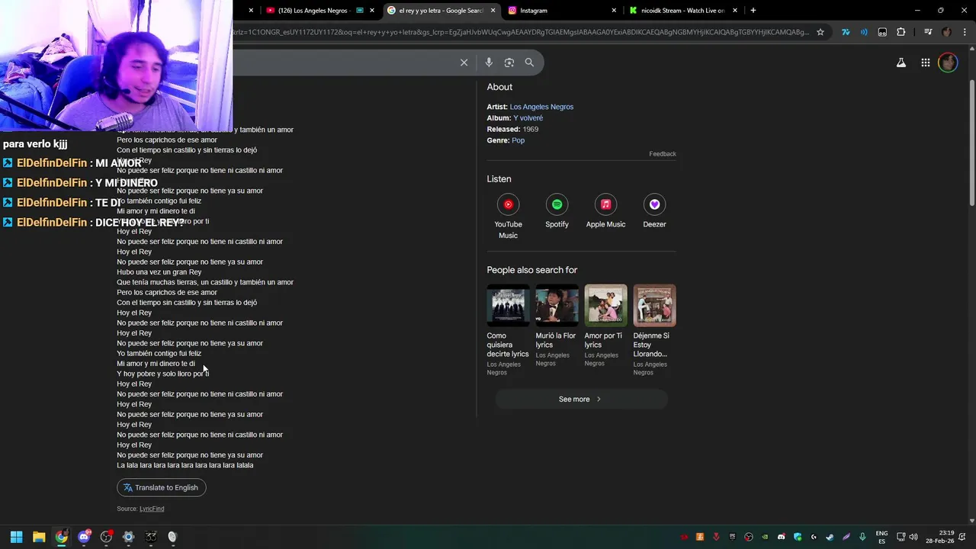Start voice search with microphone icon
Viewport: 976px width, 549px height.
coord(489,63)
